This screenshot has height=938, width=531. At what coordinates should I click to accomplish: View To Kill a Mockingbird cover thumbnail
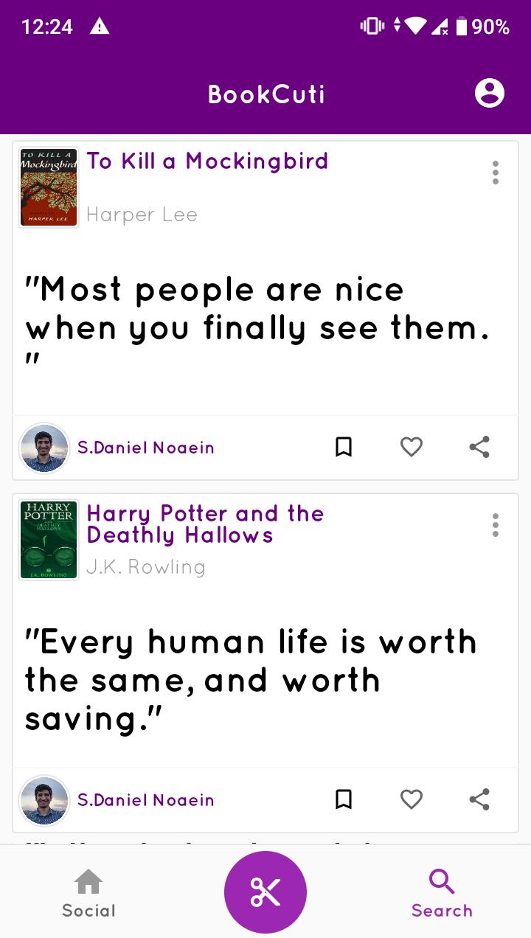click(49, 187)
